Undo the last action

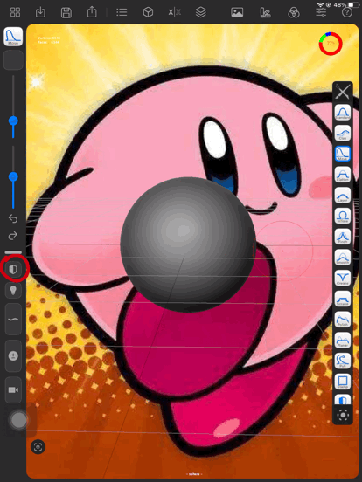(x=13, y=218)
